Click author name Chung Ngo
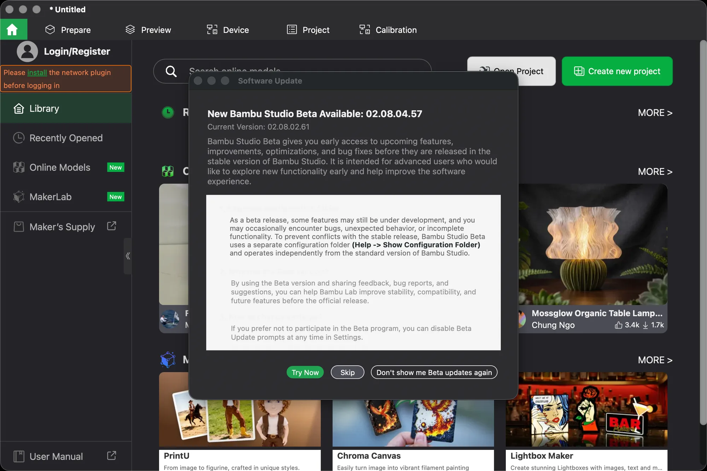This screenshot has height=471, width=707. (553, 325)
